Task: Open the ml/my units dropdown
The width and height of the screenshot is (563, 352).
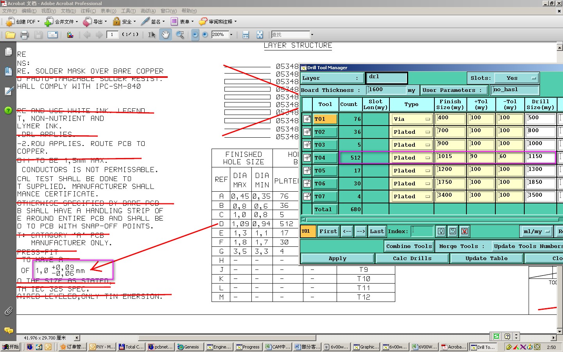Action: point(536,232)
